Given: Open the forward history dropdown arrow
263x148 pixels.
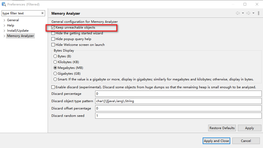Looking at the screenshot, I should click(x=254, y=13).
